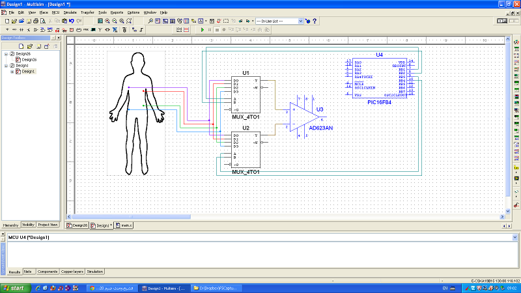This screenshot has width=521, height=293.
Task: Click Zoom to fit page icon
Action: 129,21
